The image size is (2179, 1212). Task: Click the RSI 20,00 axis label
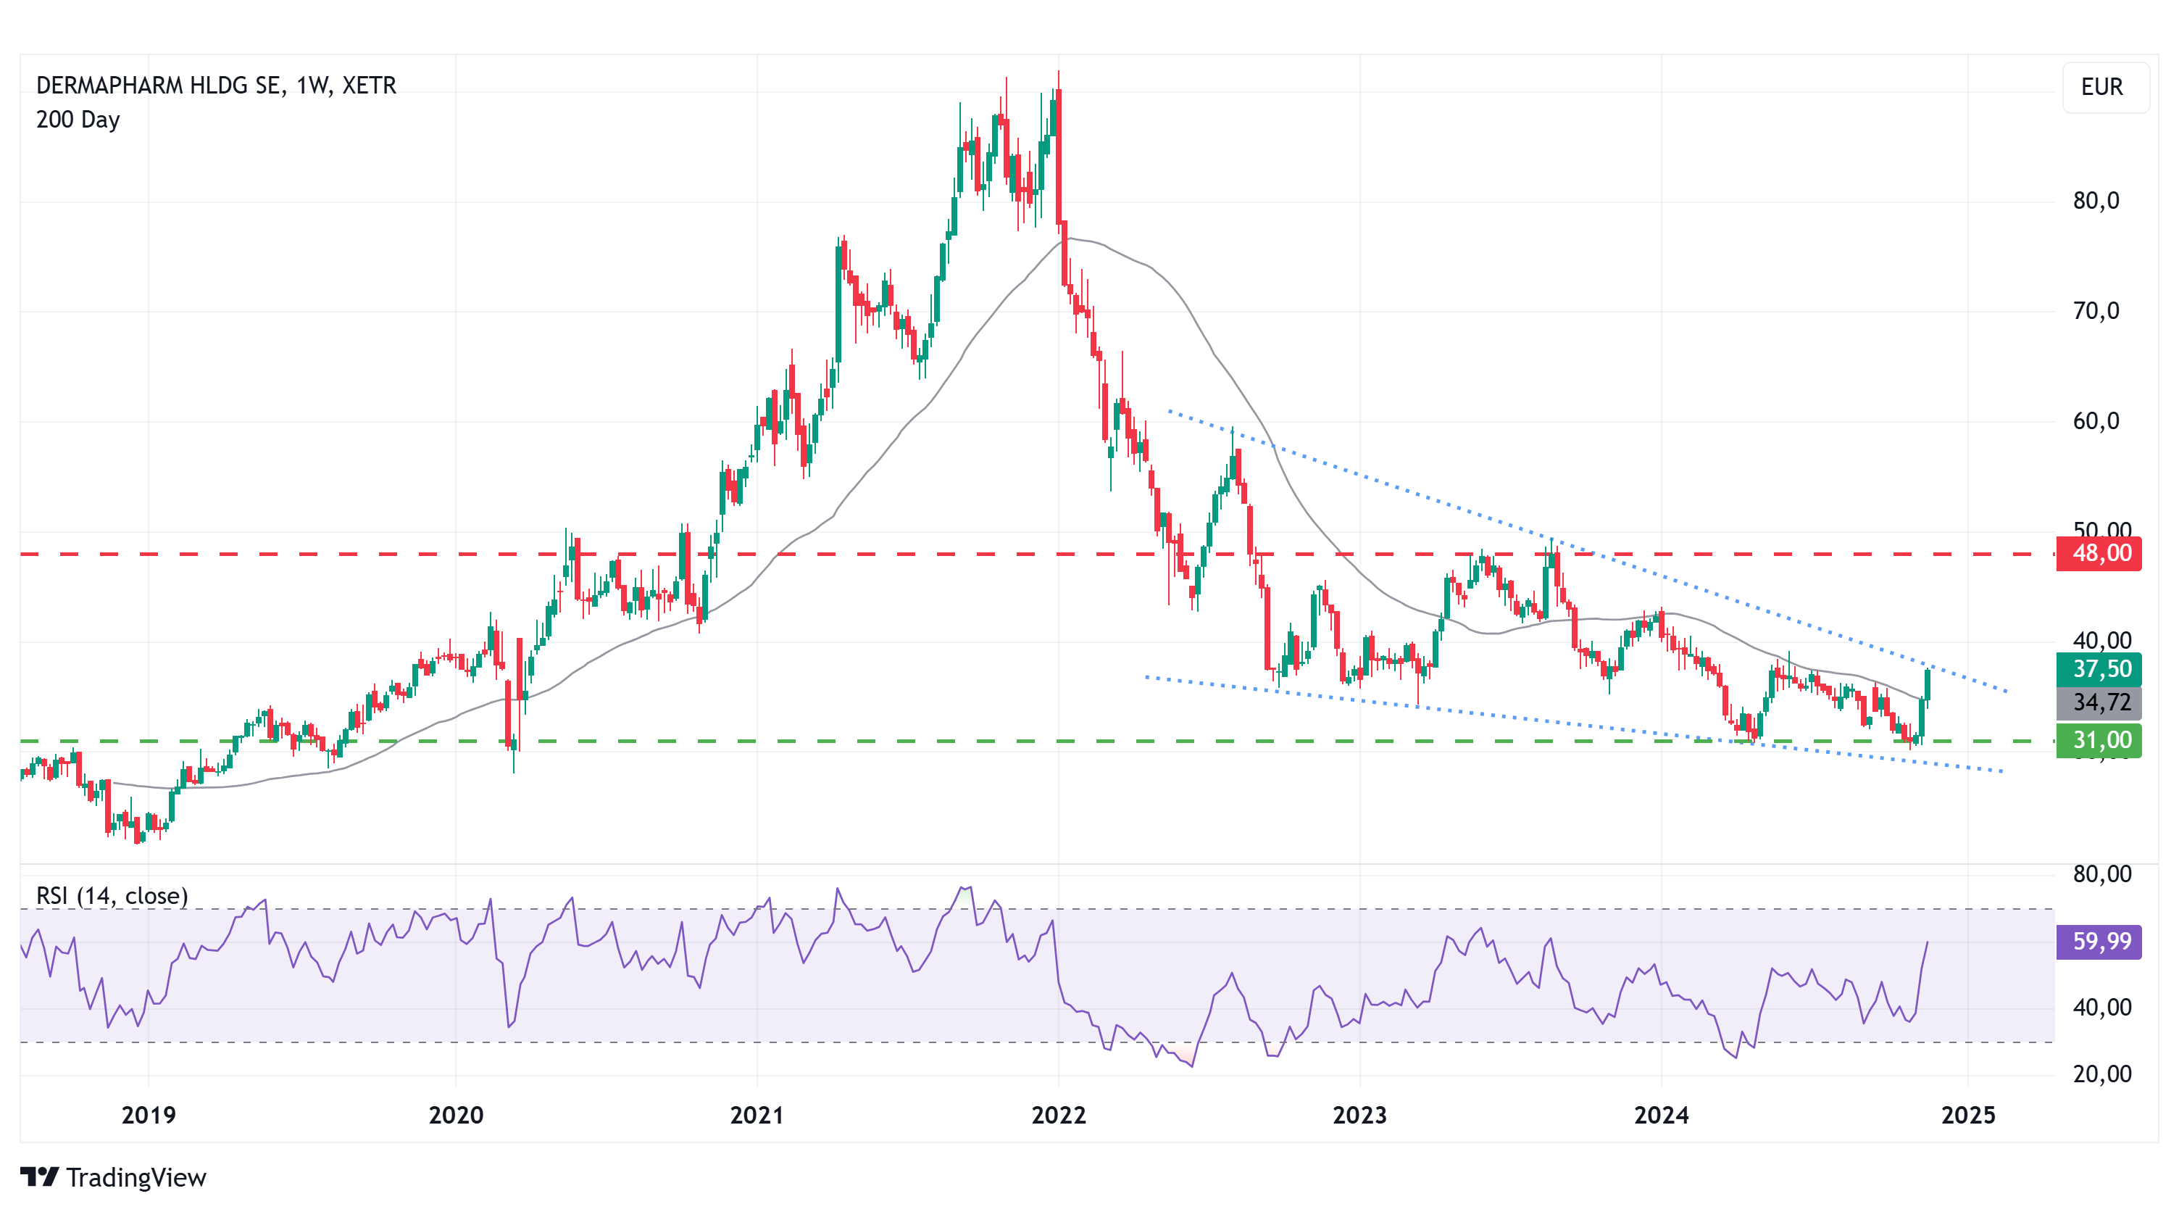[2102, 1074]
